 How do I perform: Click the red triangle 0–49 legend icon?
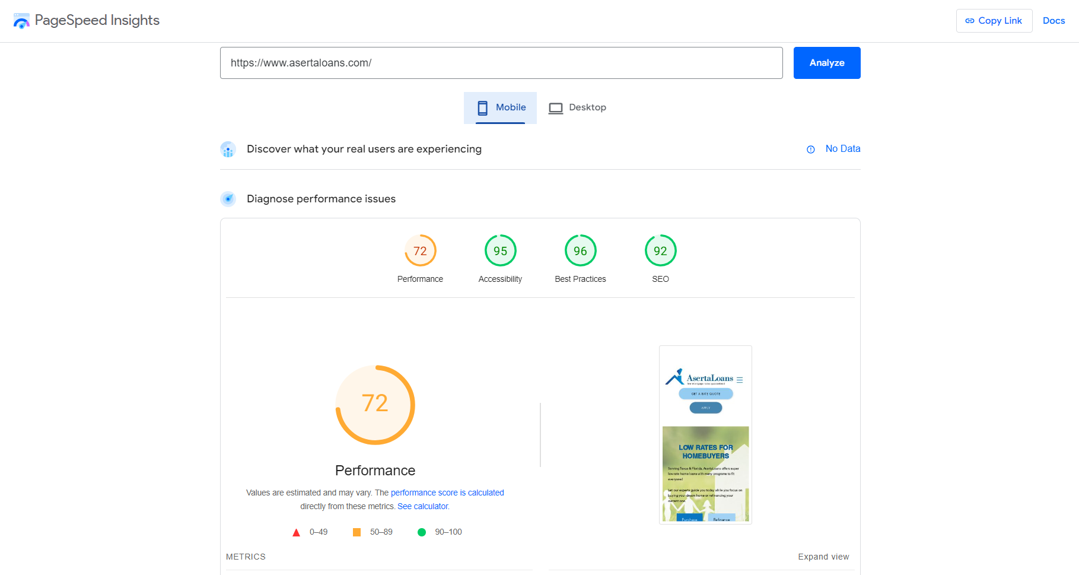point(296,532)
